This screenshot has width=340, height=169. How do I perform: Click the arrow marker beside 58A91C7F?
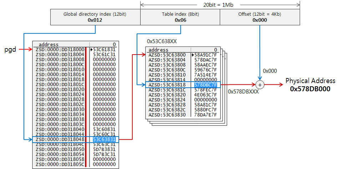193,55
